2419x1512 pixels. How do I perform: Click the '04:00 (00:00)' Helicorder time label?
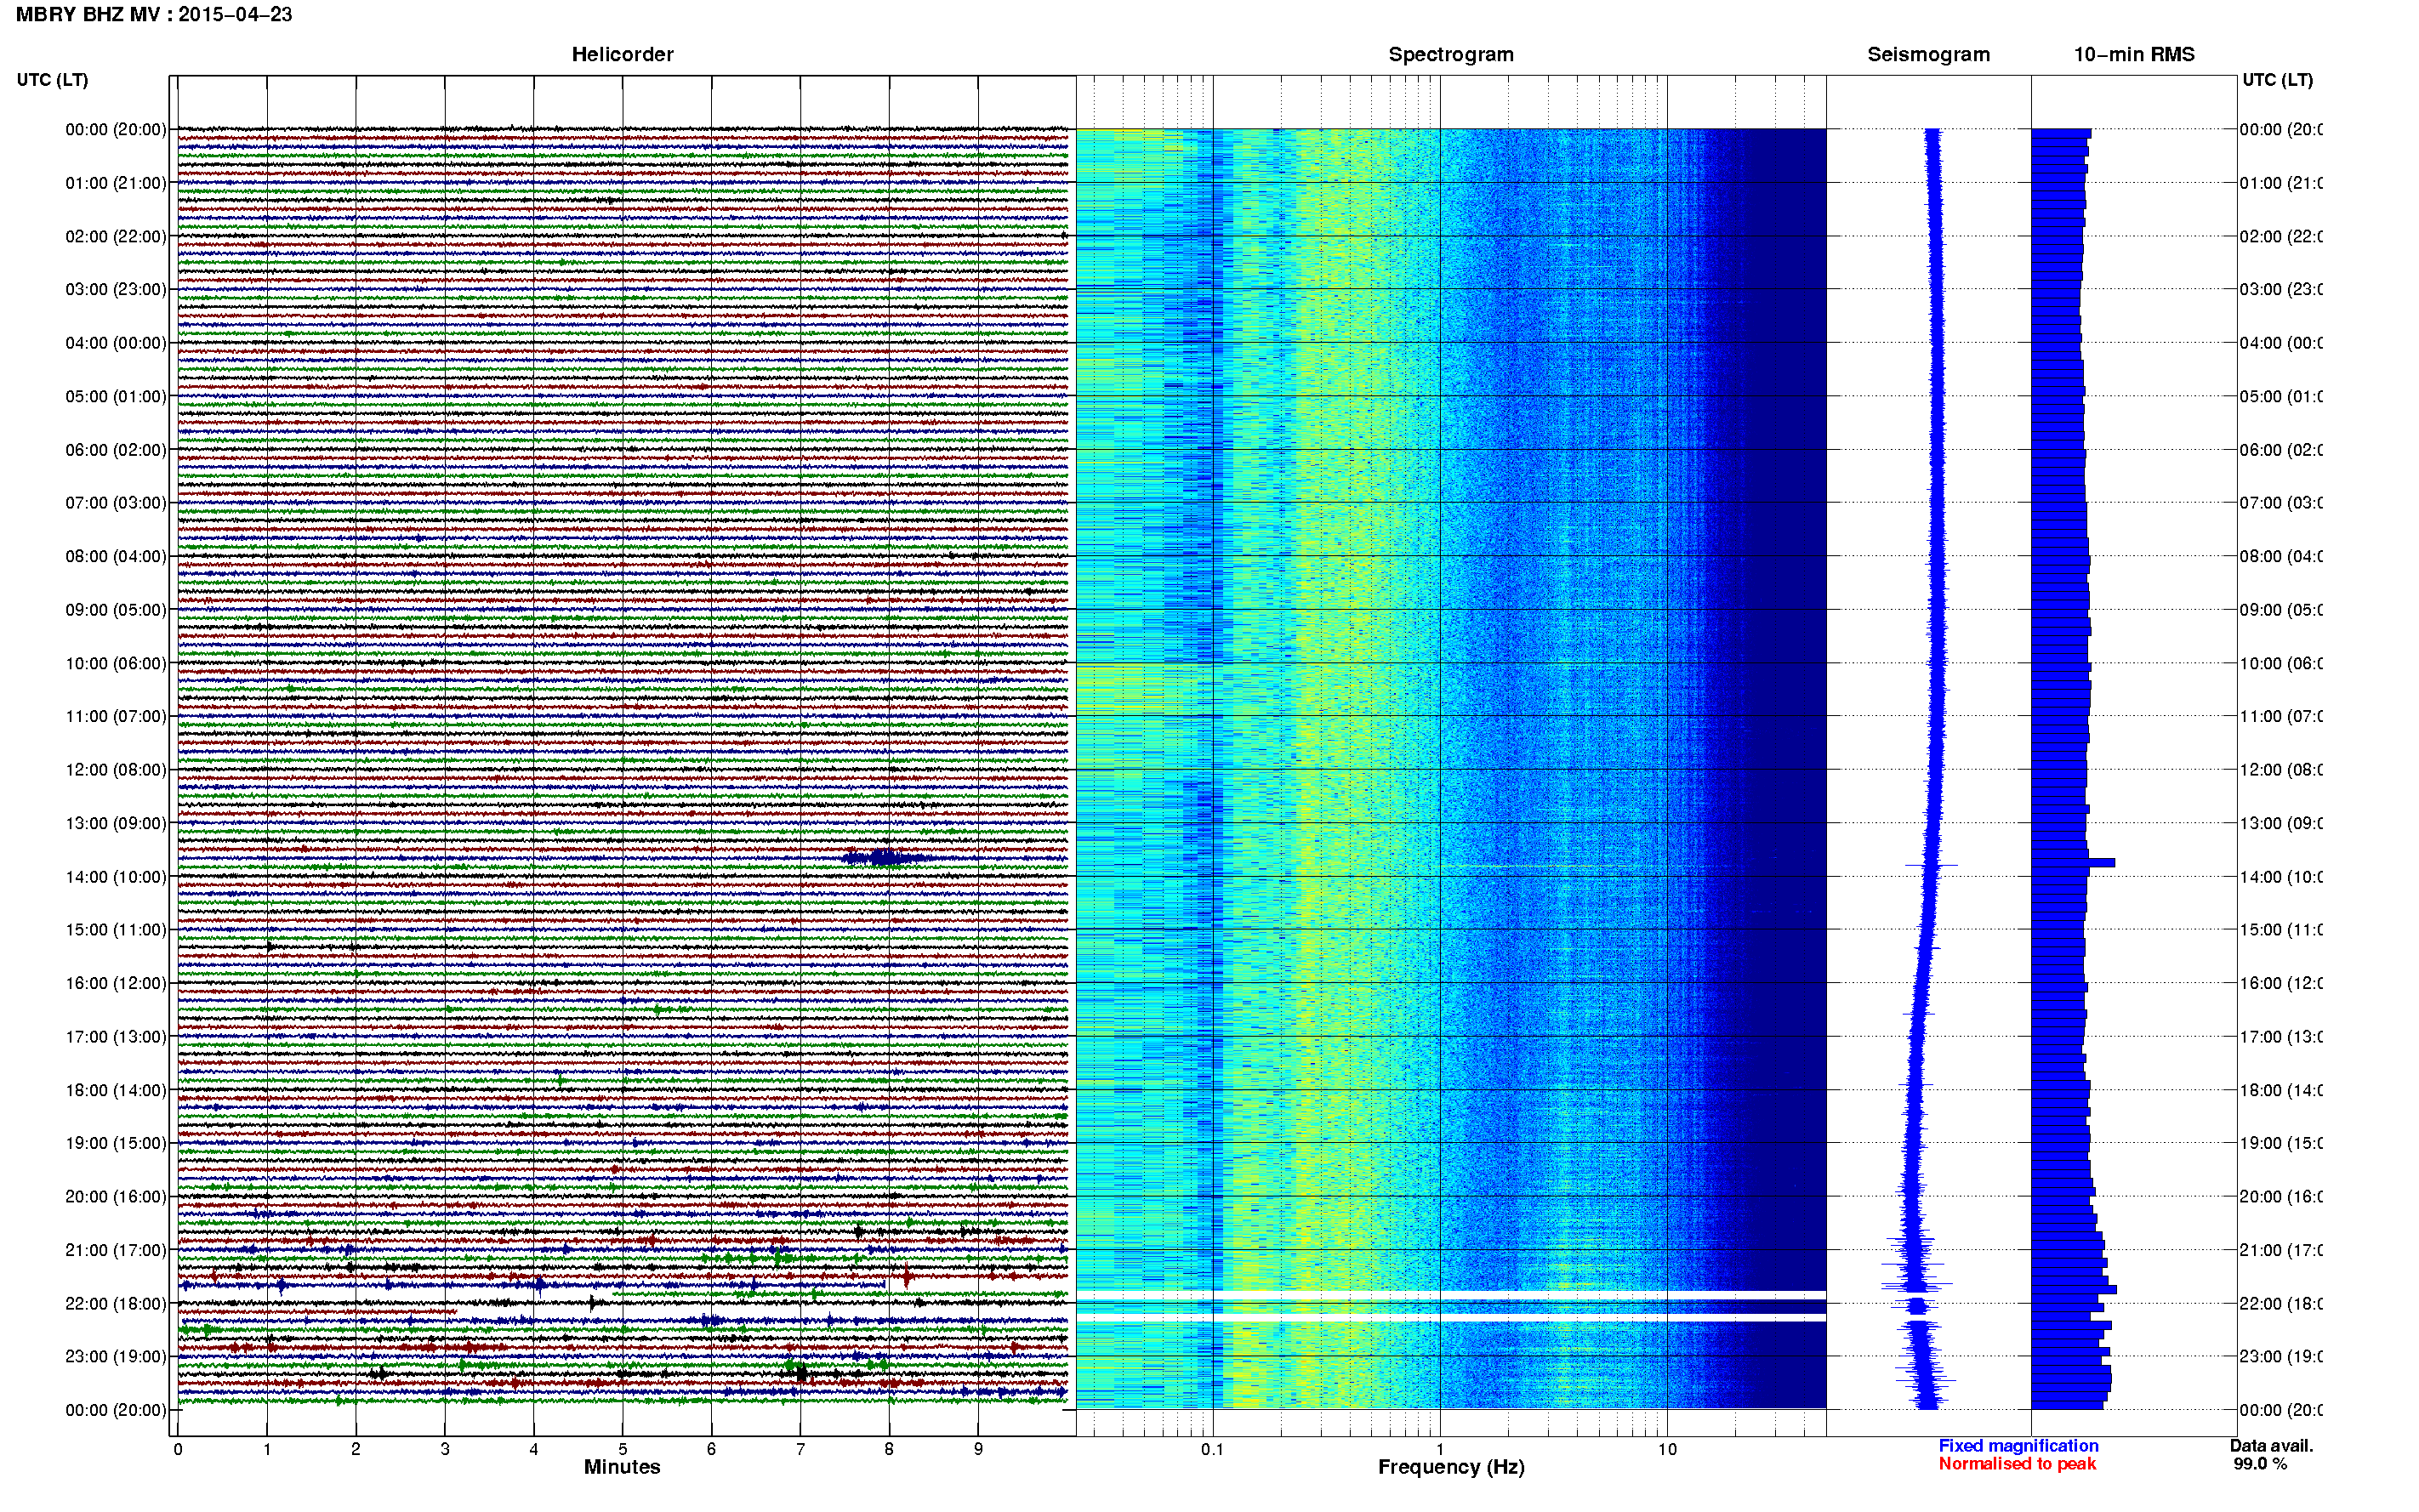116,343
